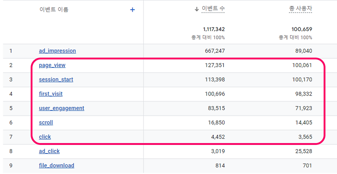The width and height of the screenshot is (337, 174).
Task: Select the total event count 1,117,342
Action: click(214, 29)
